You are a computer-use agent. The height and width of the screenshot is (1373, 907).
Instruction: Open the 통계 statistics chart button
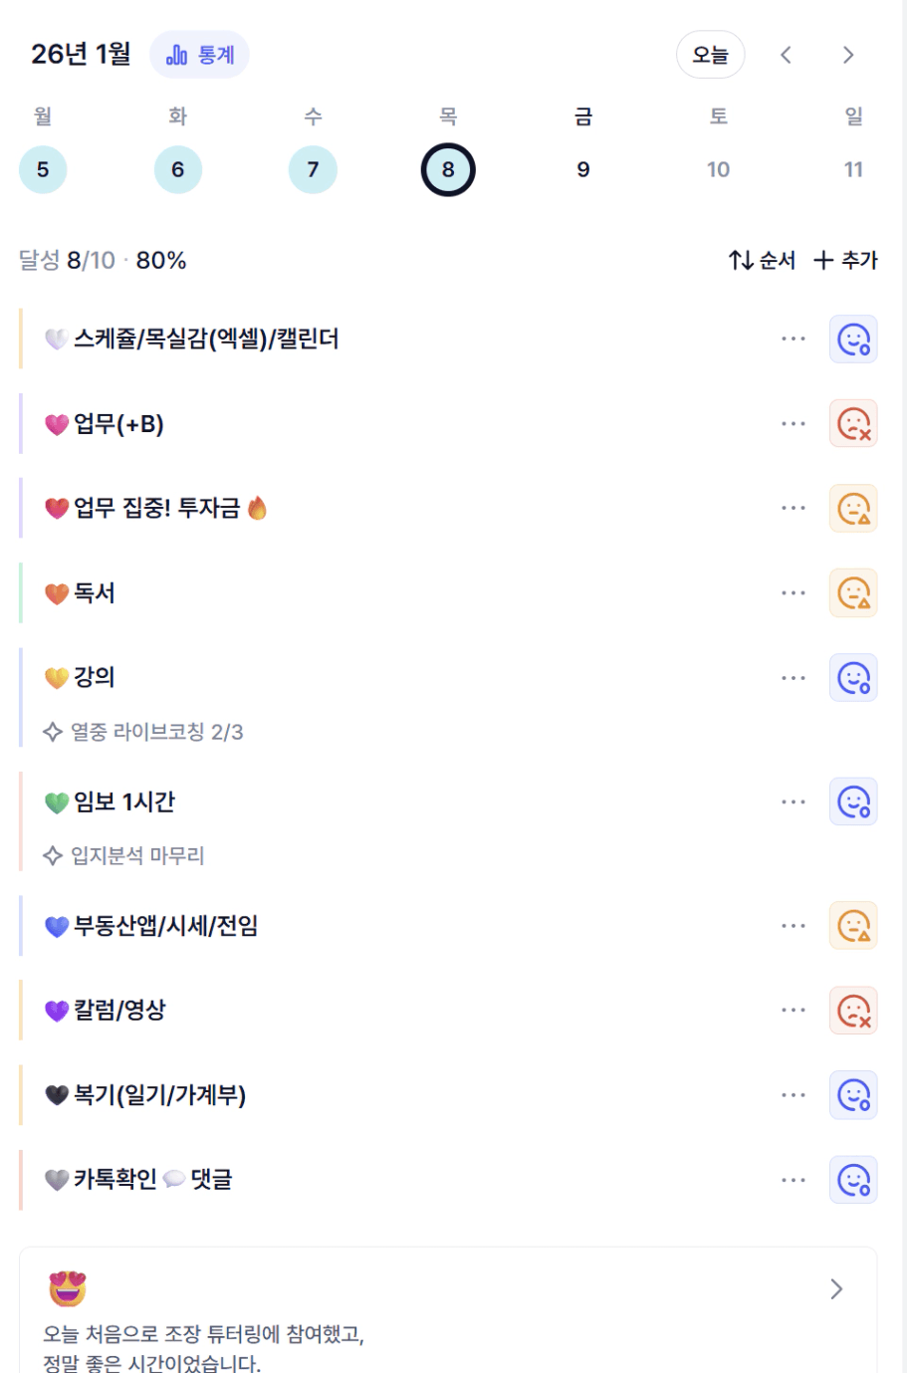pyautogui.click(x=199, y=55)
